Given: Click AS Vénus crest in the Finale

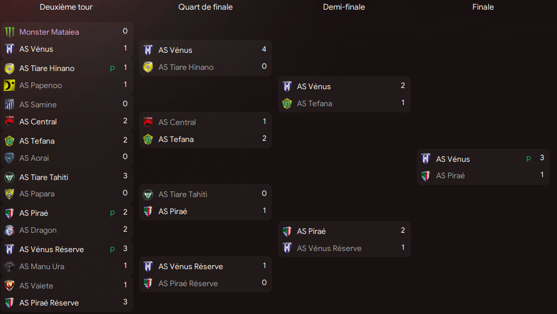Looking at the screenshot, I should 426,159.
